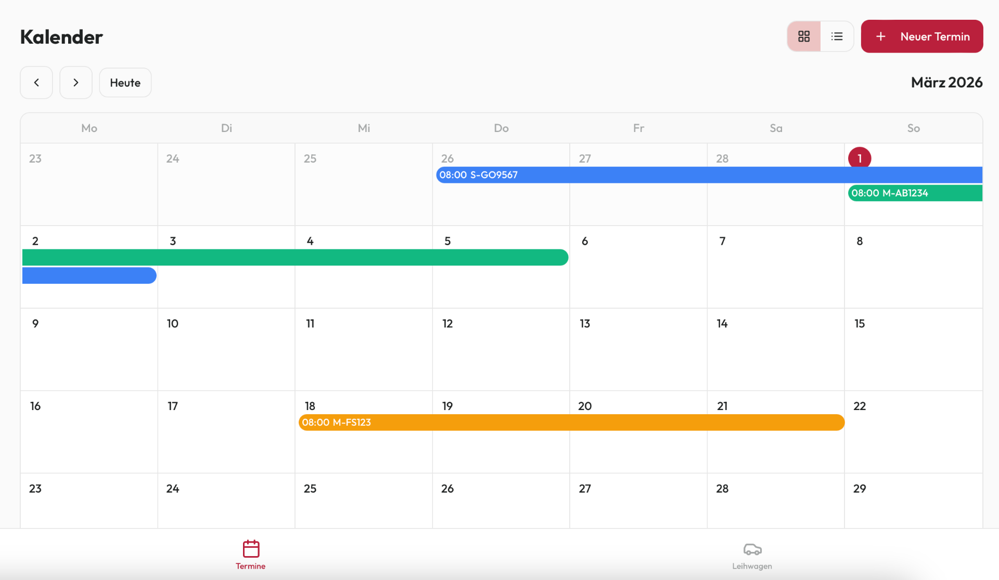This screenshot has height=580, width=999.
Task: Switch to list view
Action: (837, 36)
